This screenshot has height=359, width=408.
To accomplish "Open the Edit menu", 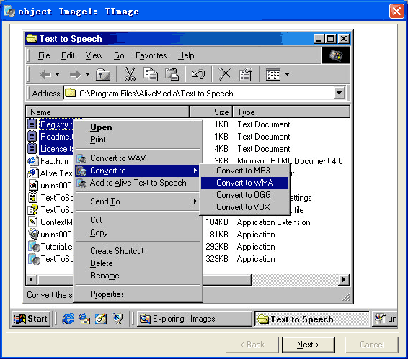I will [68, 55].
